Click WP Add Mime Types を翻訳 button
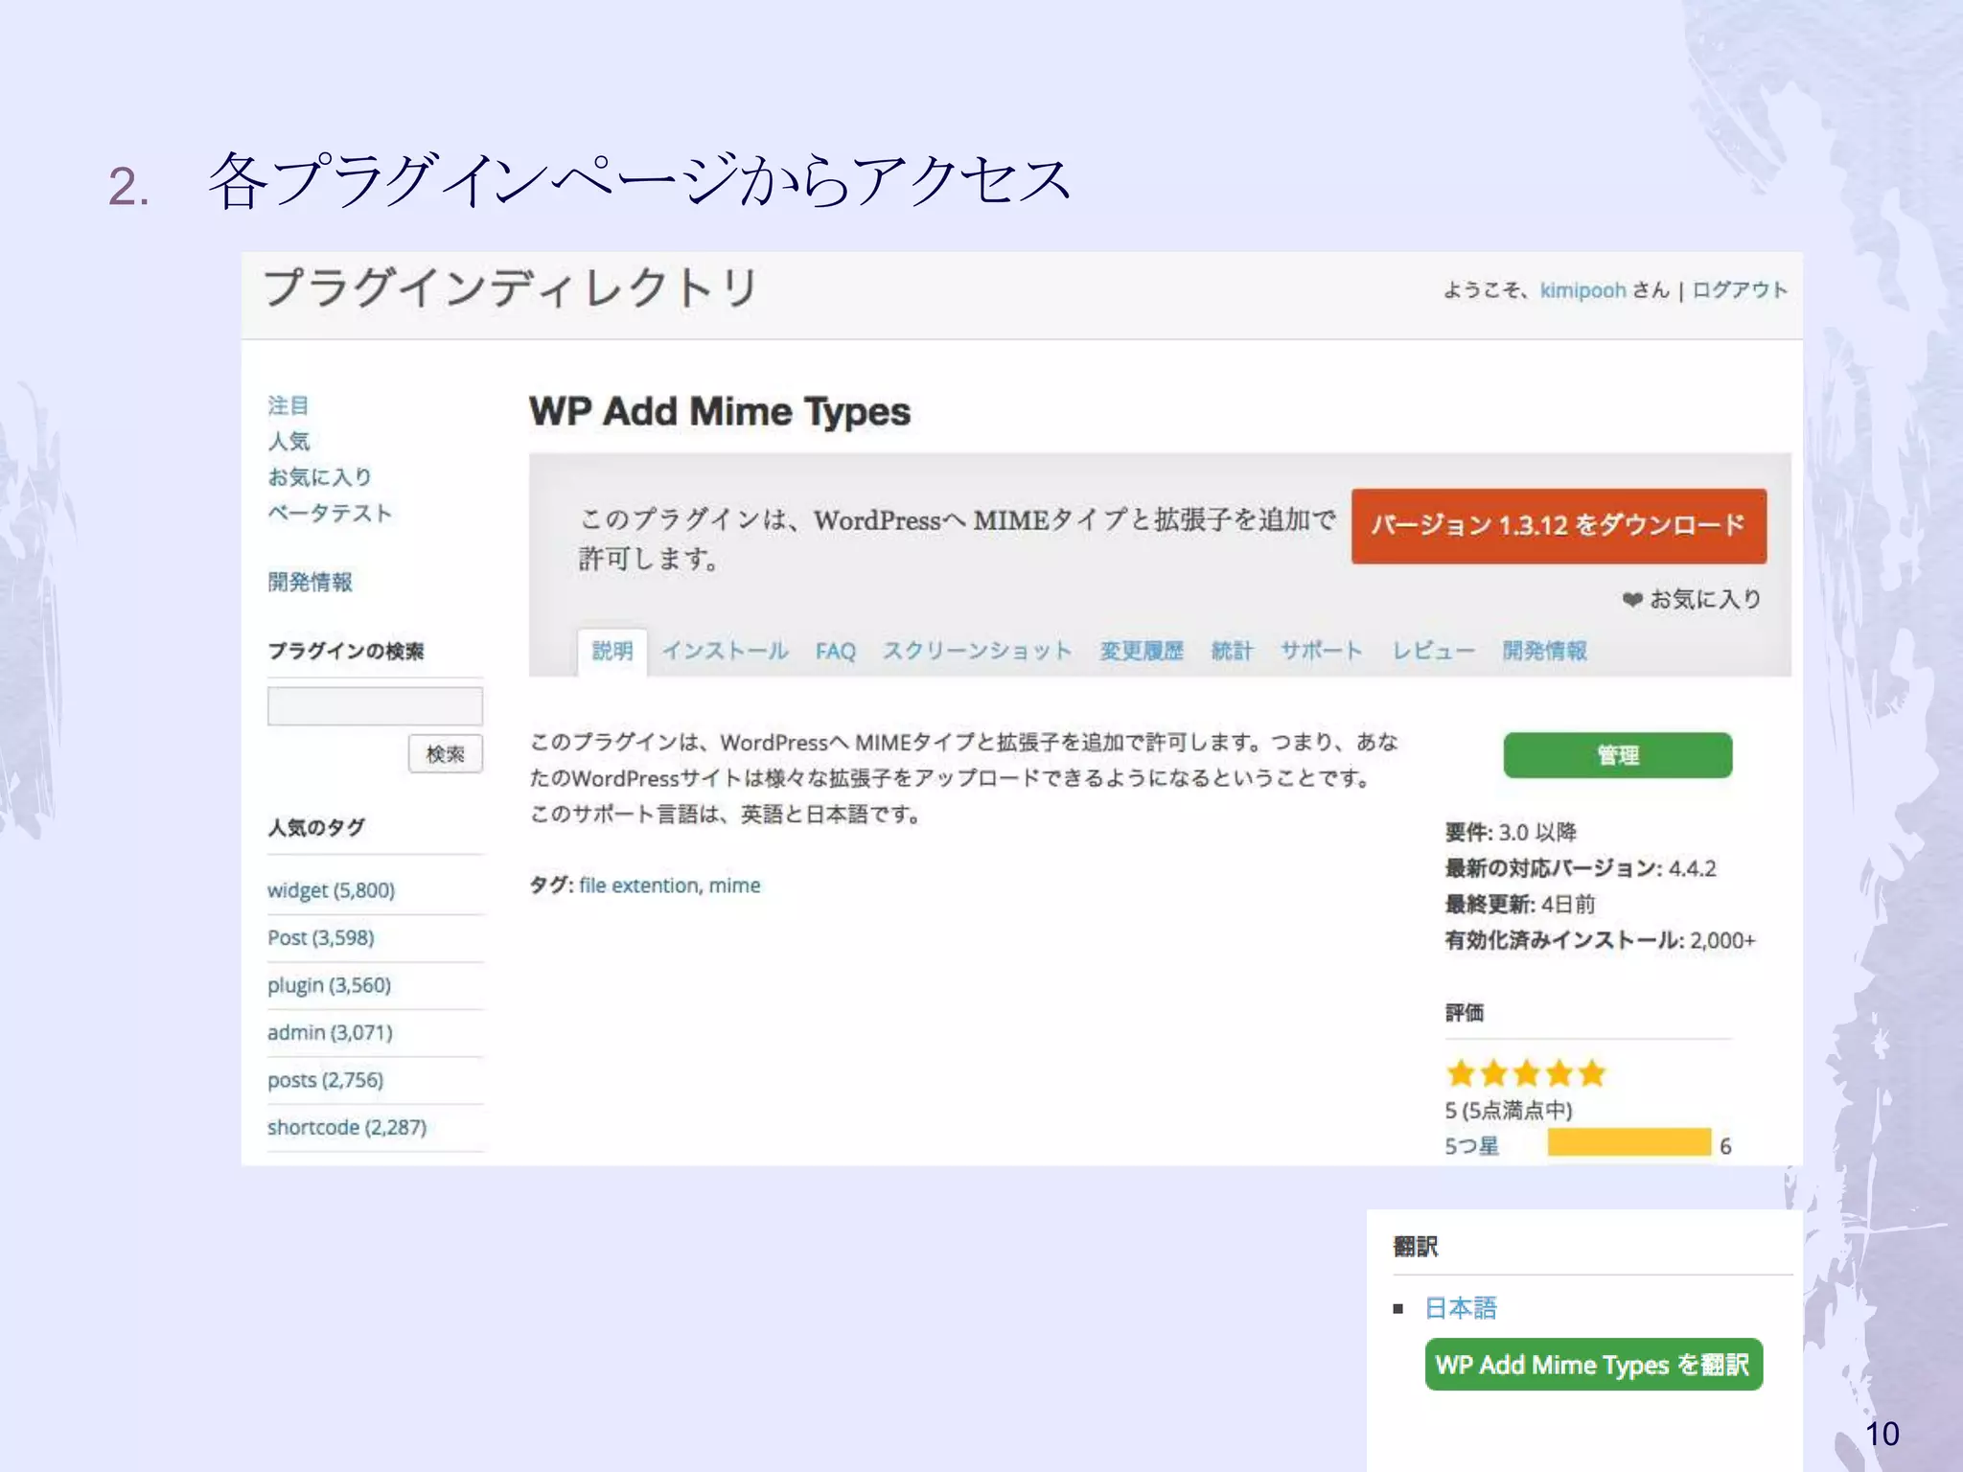The height and width of the screenshot is (1472, 1963). [1593, 1365]
